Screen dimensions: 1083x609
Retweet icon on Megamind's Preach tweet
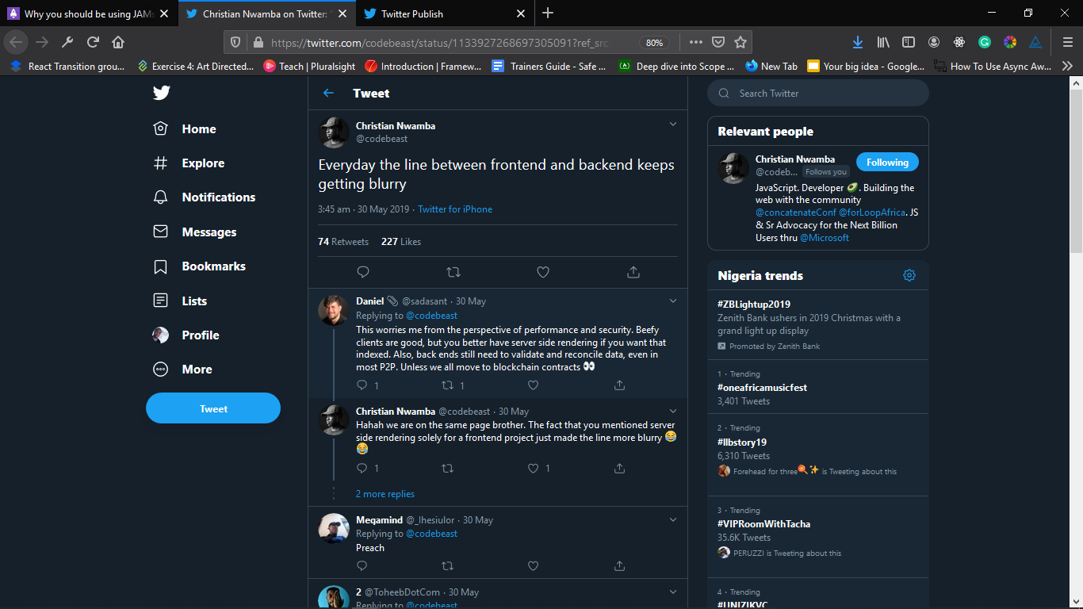click(x=447, y=566)
